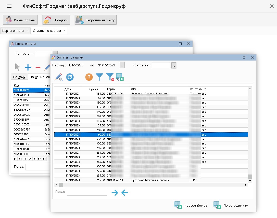
Task: Remove filter using funnel with red minus
Action: 110,77
